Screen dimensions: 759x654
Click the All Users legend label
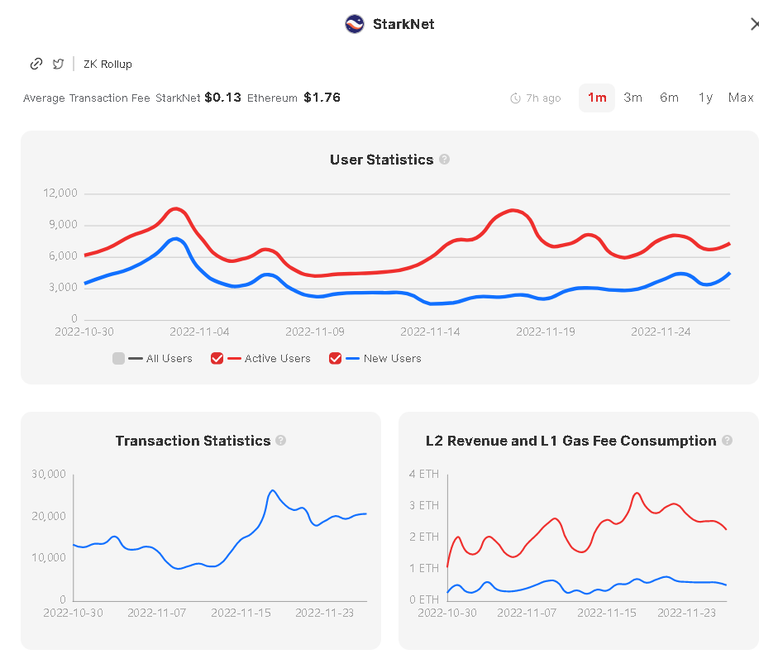click(x=169, y=358)
